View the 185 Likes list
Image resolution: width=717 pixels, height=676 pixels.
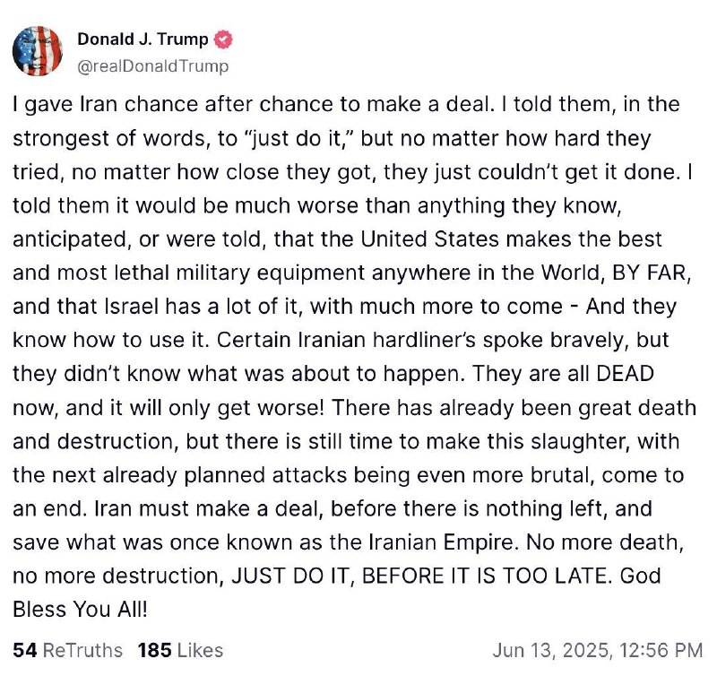[181, 650]
